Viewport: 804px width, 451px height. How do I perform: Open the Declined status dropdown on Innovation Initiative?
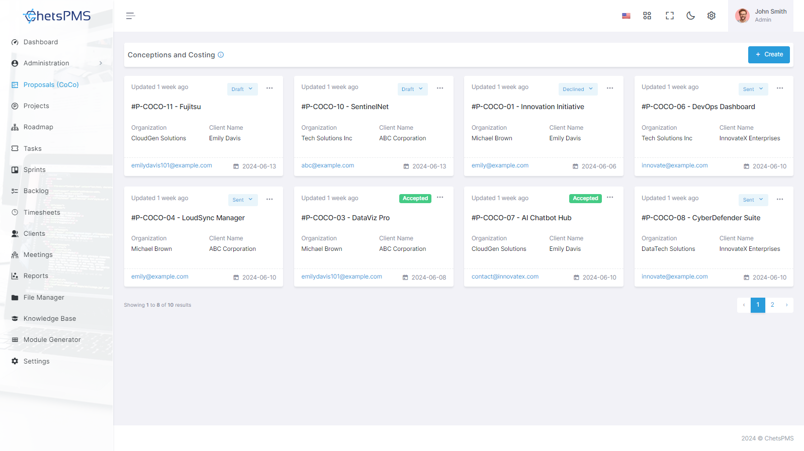click(578, 89)
